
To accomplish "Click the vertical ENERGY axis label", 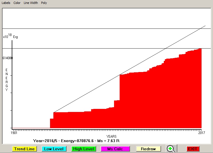I will (7, 80).
